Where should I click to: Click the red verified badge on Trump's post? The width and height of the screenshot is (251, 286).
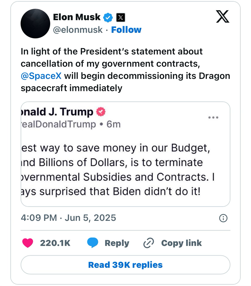(x=101, y=112)
